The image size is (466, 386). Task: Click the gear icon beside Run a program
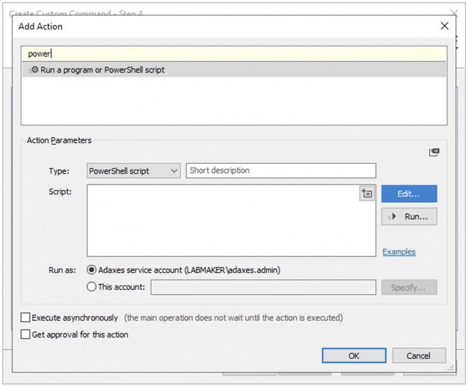coord(33,70)
